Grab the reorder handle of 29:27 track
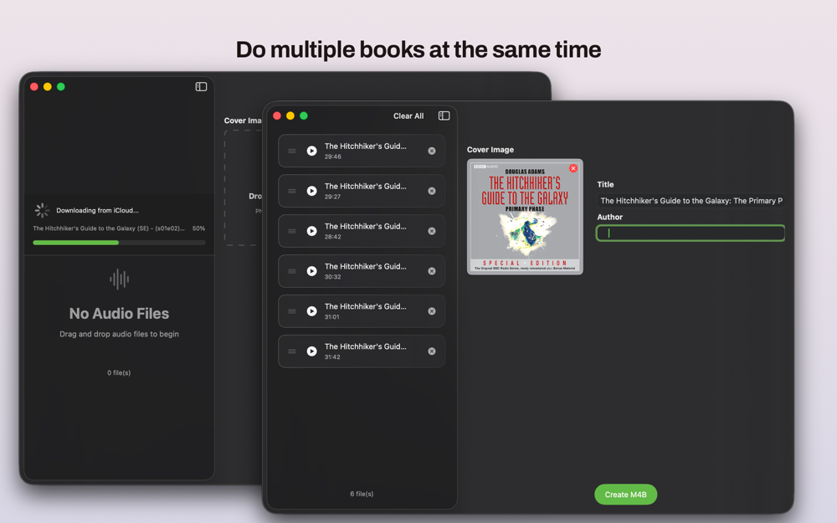 click(x=292, y=191)
